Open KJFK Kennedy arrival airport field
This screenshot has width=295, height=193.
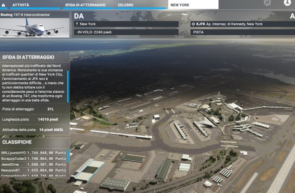coord(243,24)
